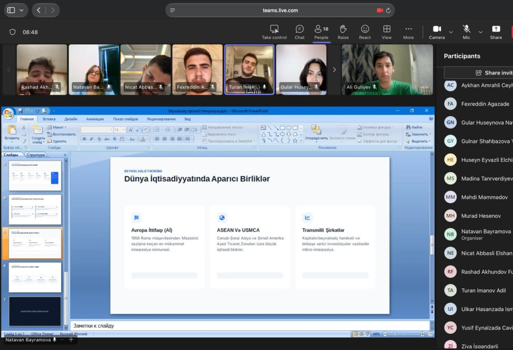Open the font color swatch button
Screen dimensions: 513x350
click(x=143, y=139)
